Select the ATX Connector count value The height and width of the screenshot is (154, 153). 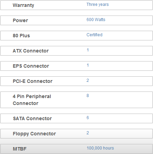coord(88,50)
